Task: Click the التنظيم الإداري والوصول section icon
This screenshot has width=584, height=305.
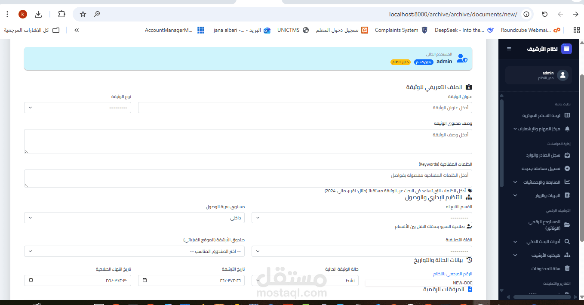Action: (469, 197)
